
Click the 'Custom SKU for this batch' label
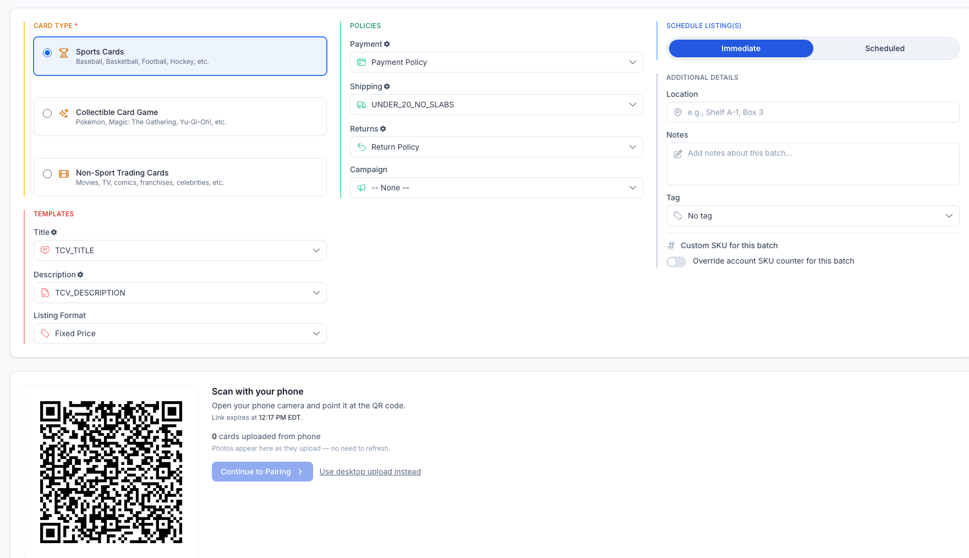pyautogui.click(x=729, y=245)
